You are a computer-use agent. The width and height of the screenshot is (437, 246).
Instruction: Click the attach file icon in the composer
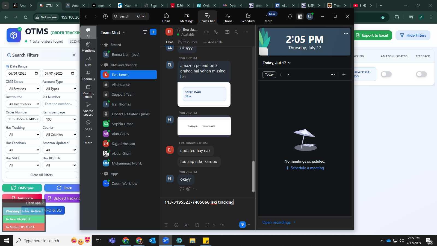pyautogui.click(x=197, y=225)
